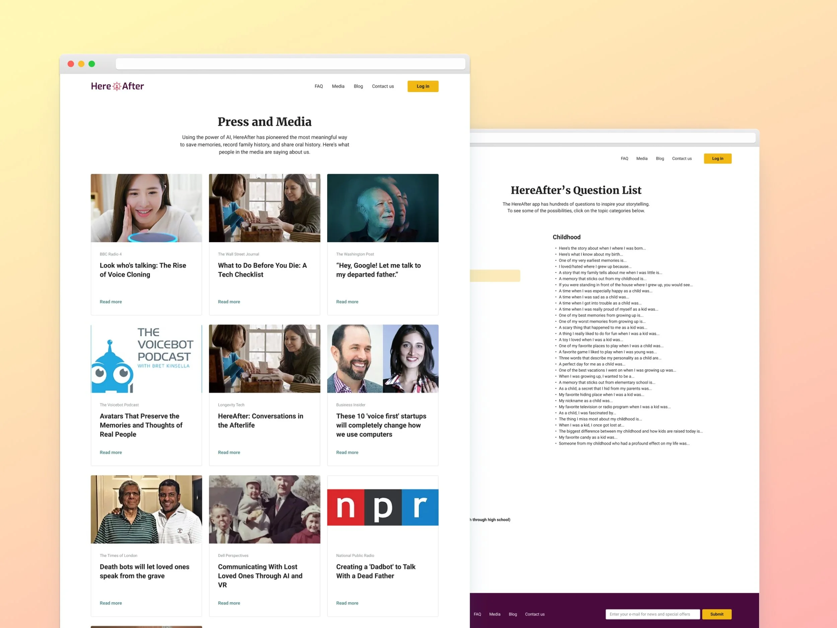The height and width of the screenshot is (628, 837).
Task: Read more on Hey Google article
Action: point(347,302)
